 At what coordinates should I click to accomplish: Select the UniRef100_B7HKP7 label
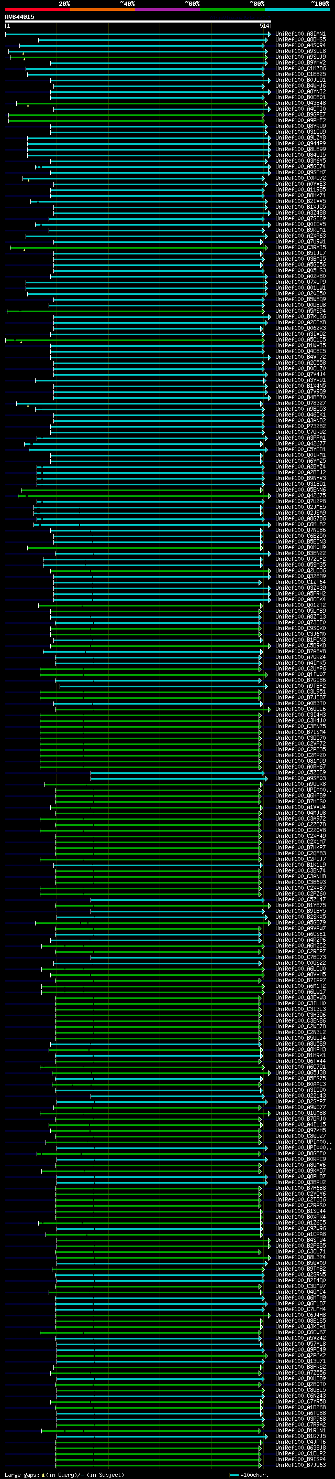[300, 848]
